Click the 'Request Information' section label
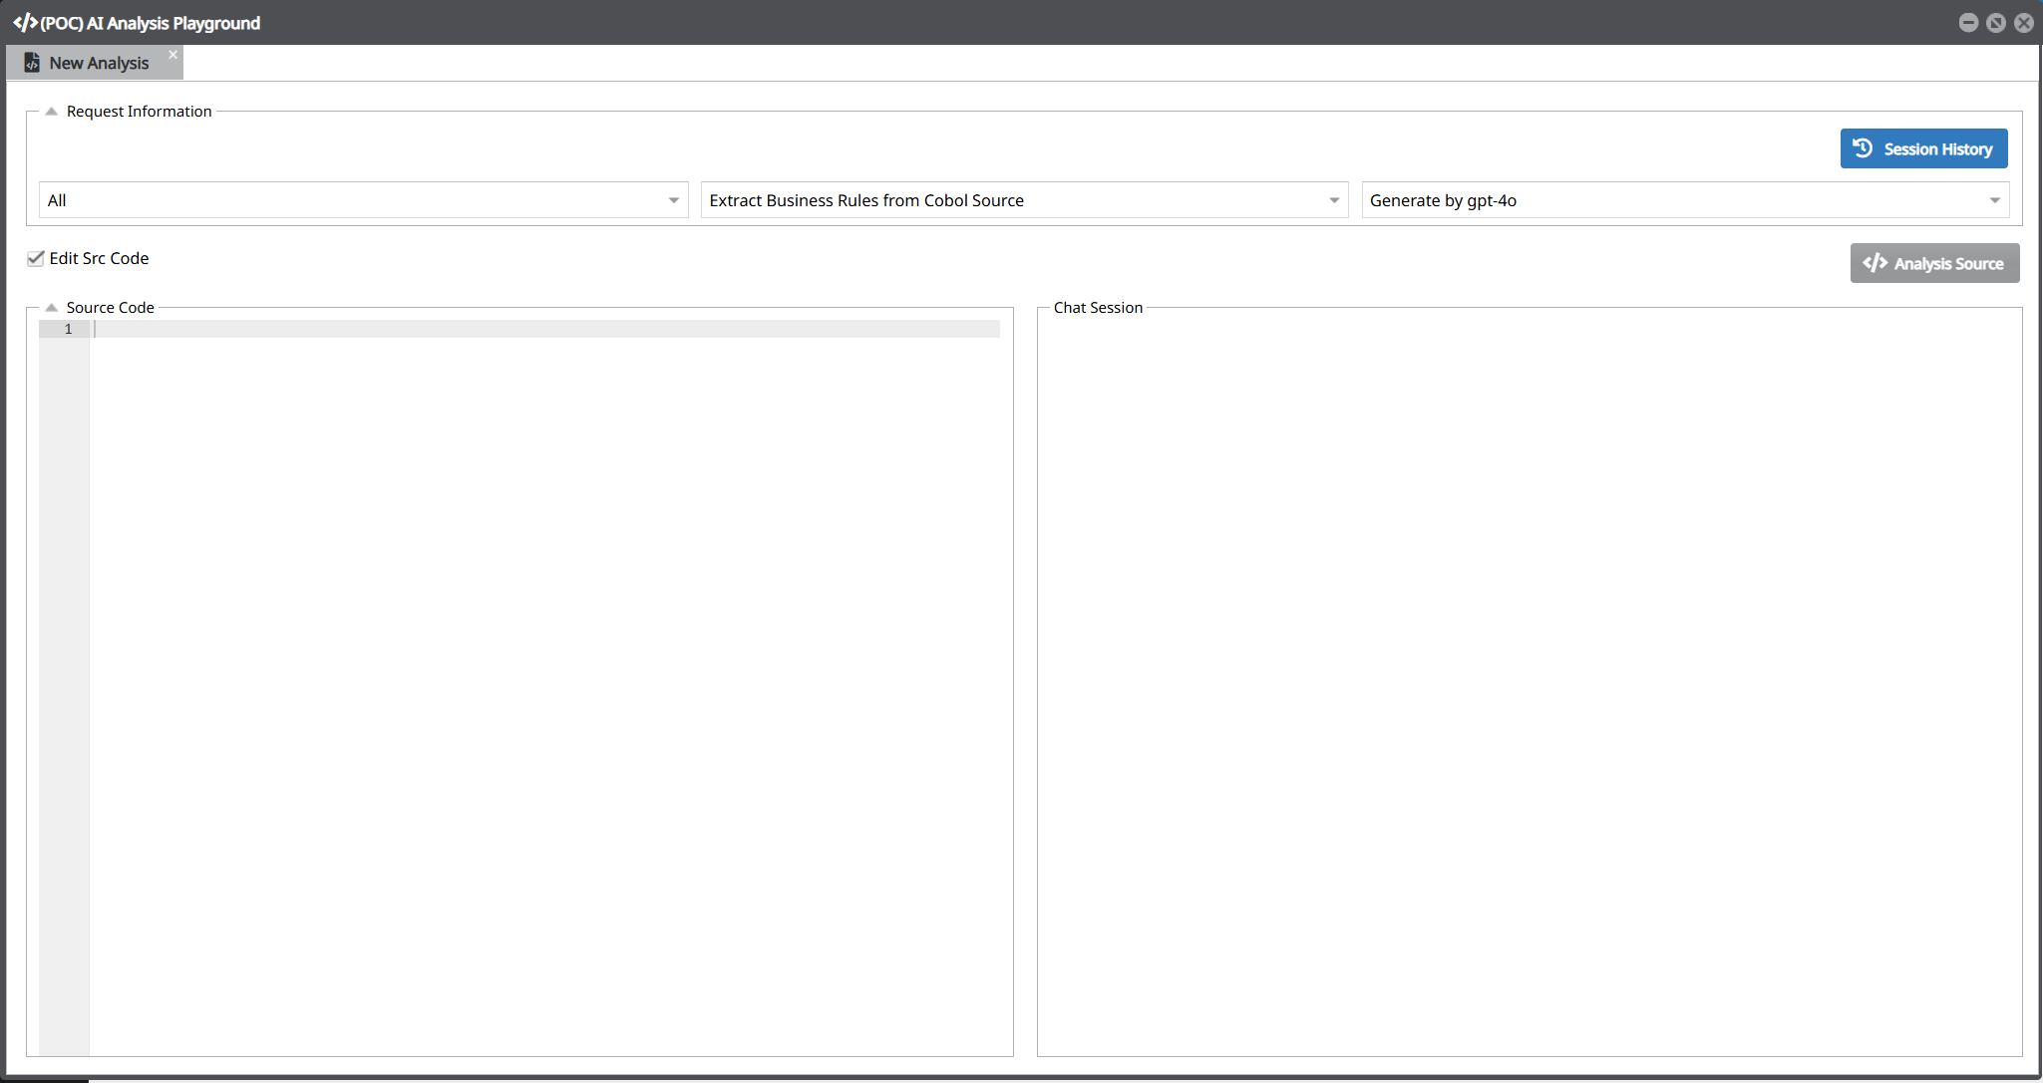Screen dimensions: 2043x1083 pos(139,112)
